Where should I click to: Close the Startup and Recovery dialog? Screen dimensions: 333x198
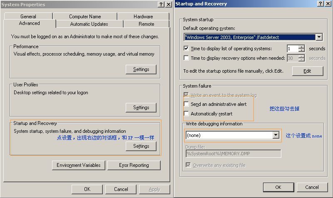(x=328, y=4)
